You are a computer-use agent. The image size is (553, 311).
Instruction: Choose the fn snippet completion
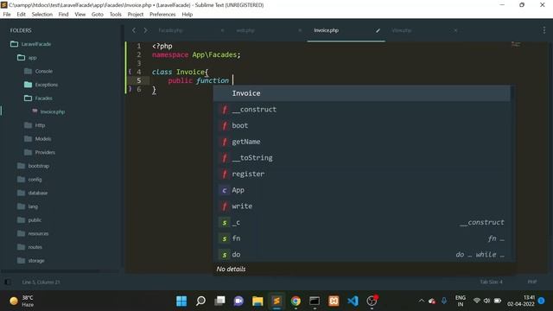361,238
